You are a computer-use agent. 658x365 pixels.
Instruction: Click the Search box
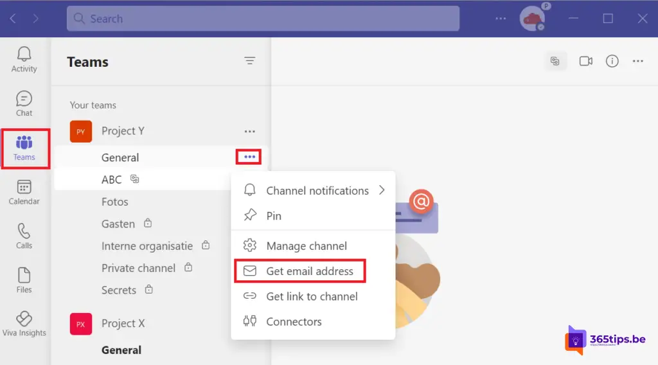point(263,19)
